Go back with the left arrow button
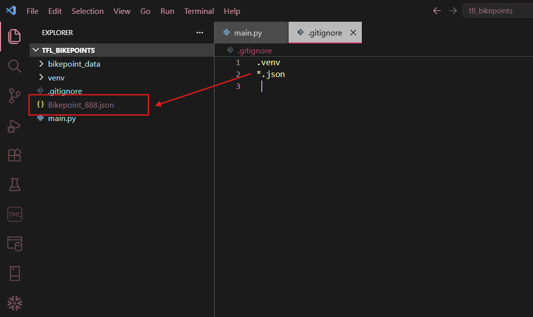This screenshot has height=317, width=533. tap(437, 11)
